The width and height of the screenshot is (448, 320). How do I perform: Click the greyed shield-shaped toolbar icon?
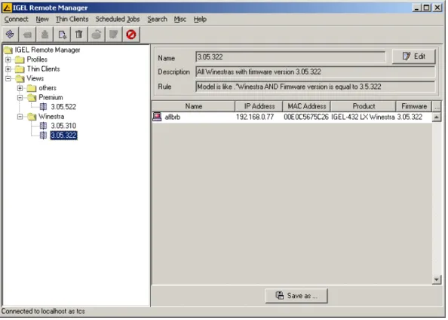[114, 35]
